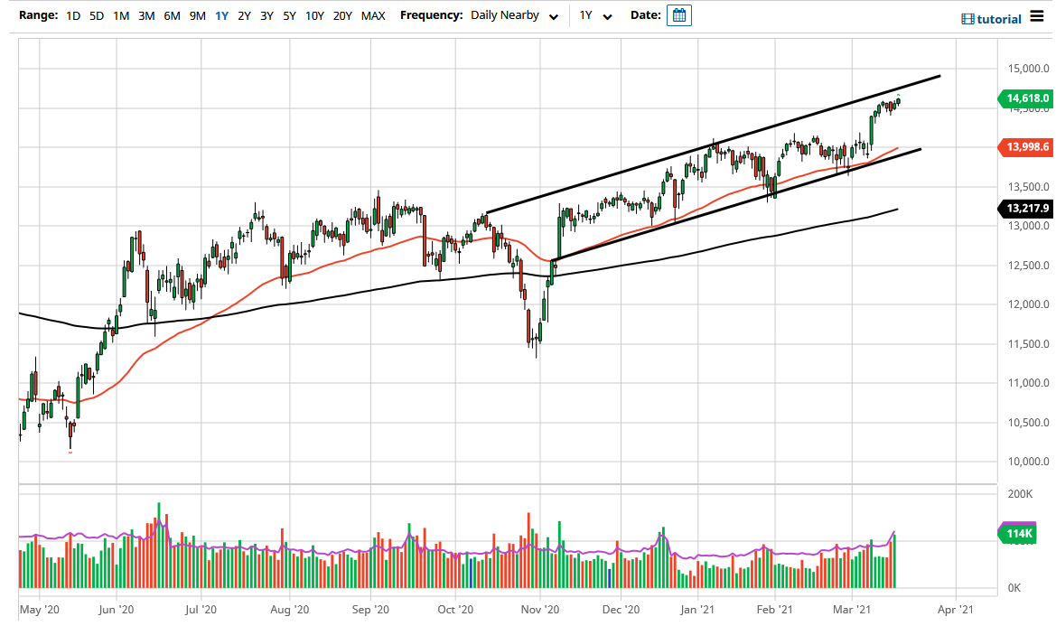The height and width of the screenshot is (626, 1056).
Task: Choose the 3M range
Action: tap(146, 15)
